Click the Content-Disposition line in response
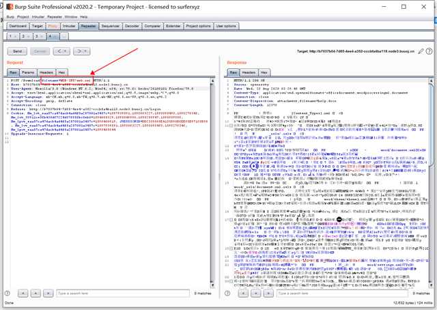 pos(285,101)
